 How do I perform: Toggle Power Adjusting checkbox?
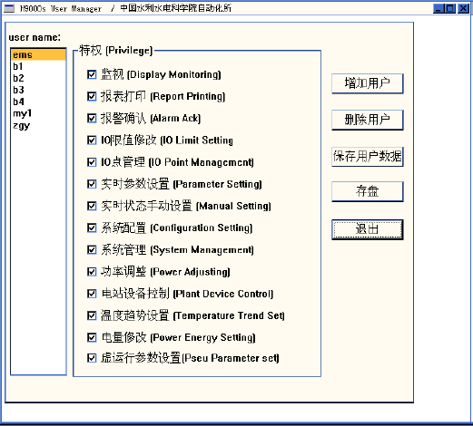pos(92,272)
